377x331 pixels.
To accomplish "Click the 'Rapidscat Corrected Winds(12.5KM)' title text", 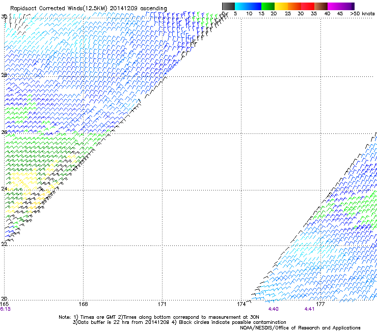I will [59, 8].
